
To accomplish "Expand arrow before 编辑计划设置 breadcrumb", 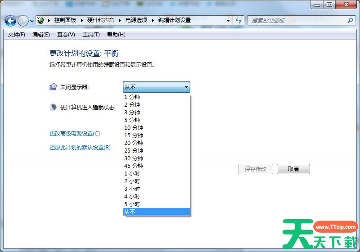I will click(153, 20).
